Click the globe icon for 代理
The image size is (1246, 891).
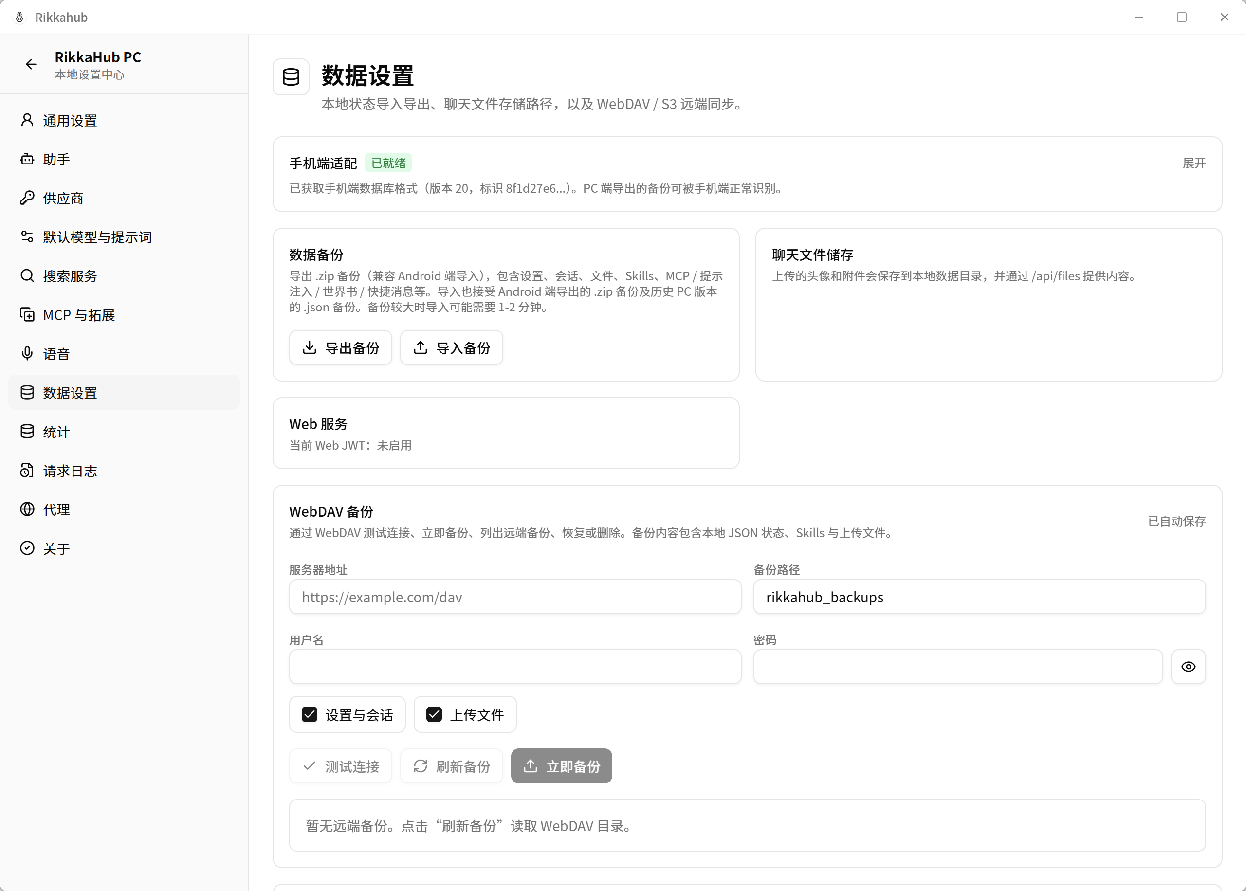tap(27, 509)
